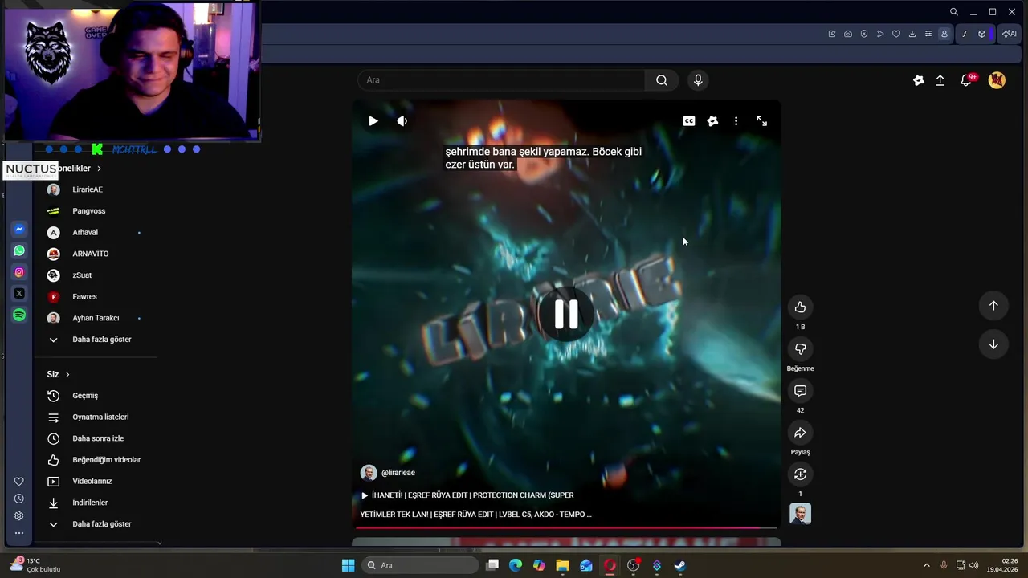Open the YouTube account avatar menu
Image resolution: width=1028 pixels, height=578 pixels.
pyautogui.click(x=997, y=80)
